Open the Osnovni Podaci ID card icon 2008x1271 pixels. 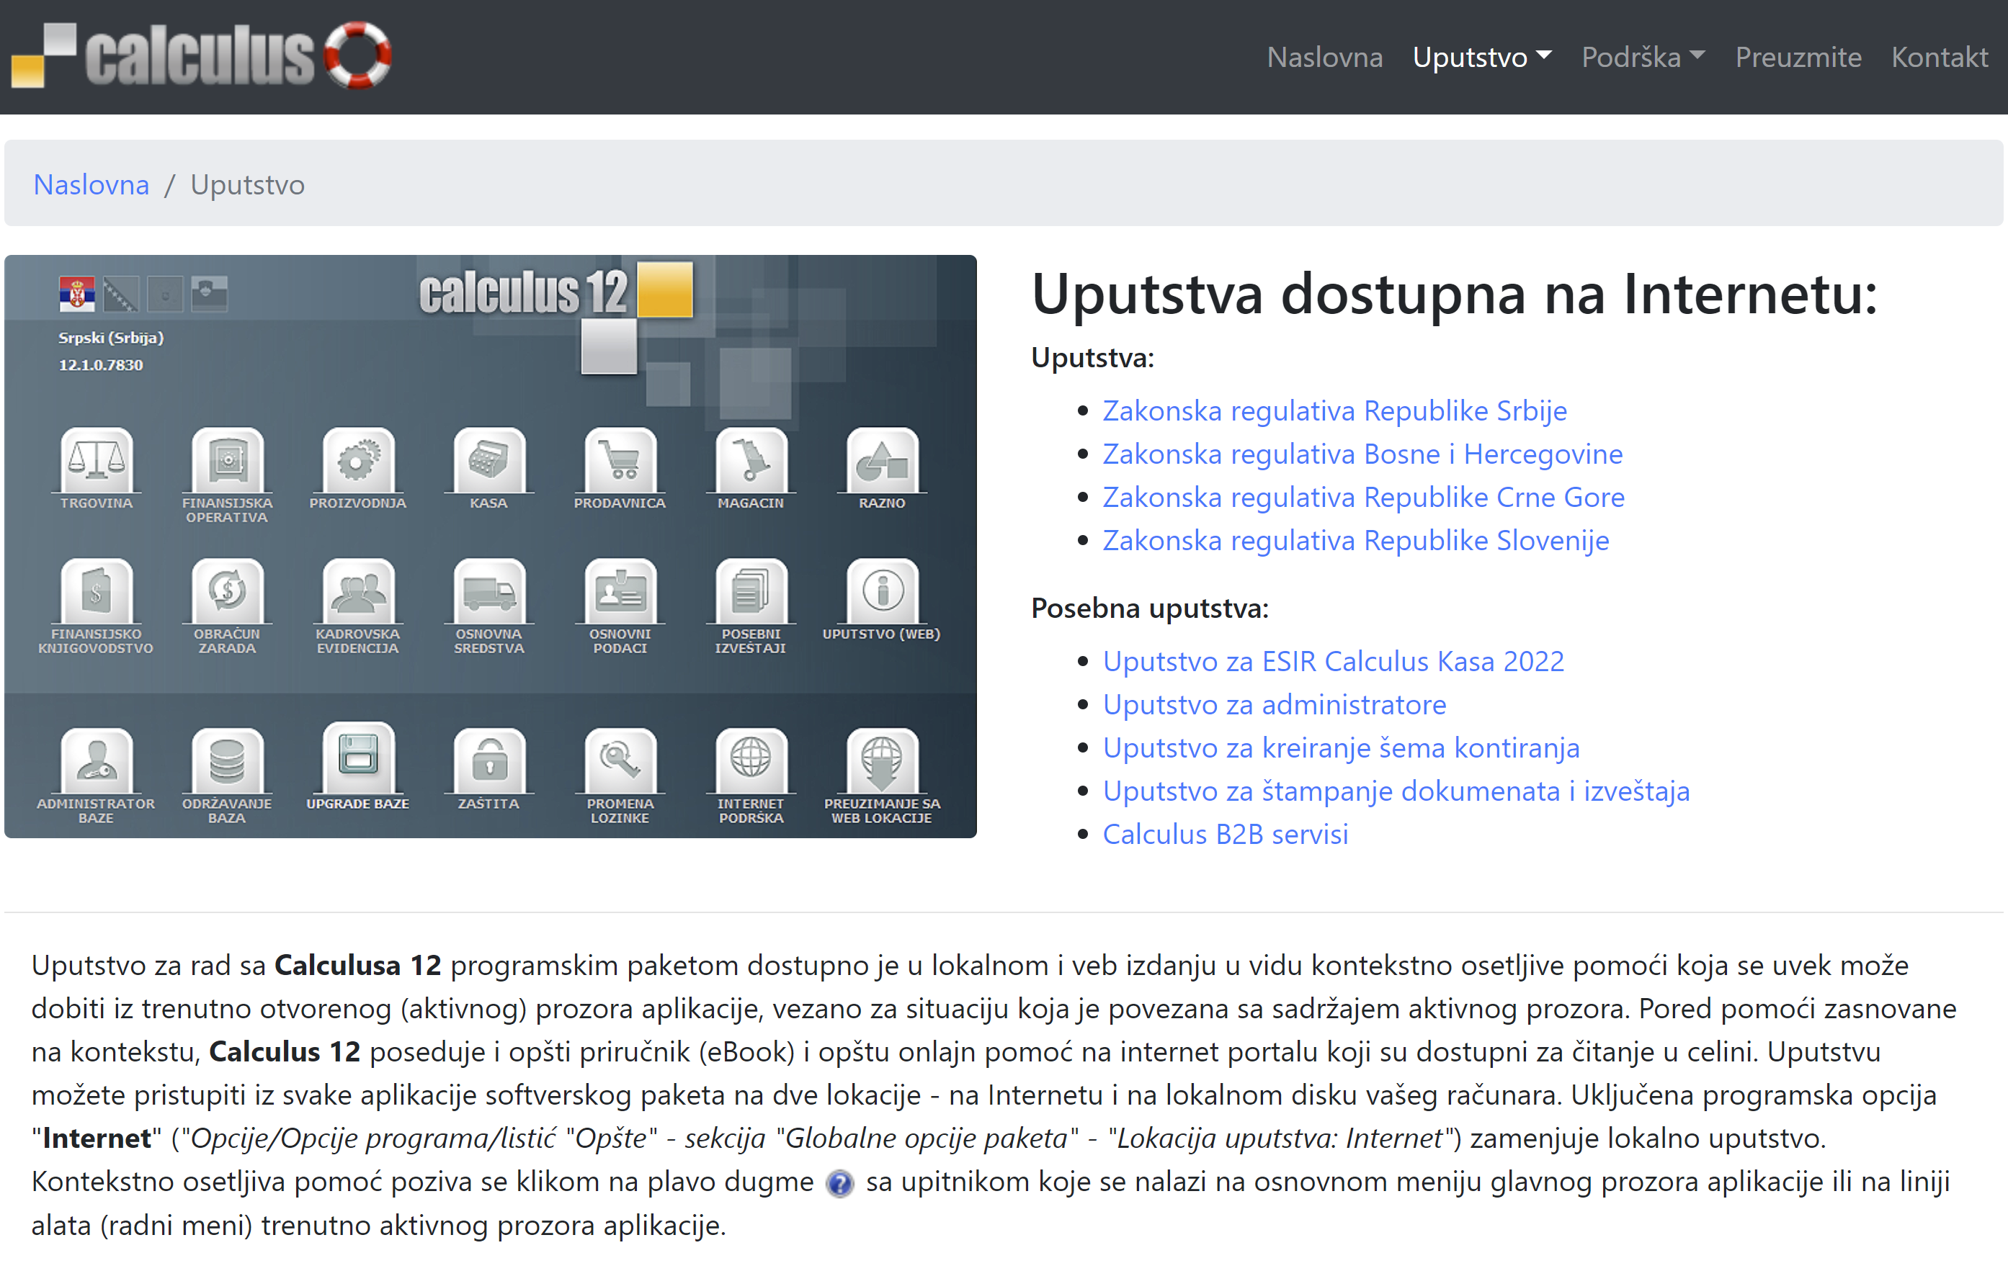click(620, 592)
